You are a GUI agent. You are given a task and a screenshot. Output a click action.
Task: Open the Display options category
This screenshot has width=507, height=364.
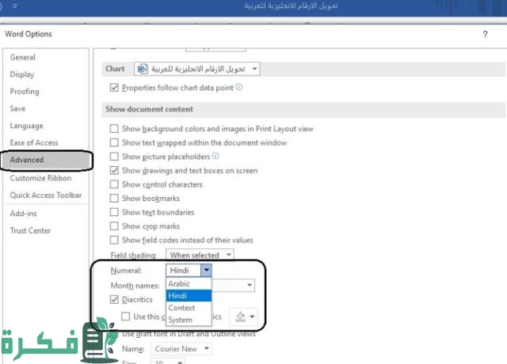[22, 74]
